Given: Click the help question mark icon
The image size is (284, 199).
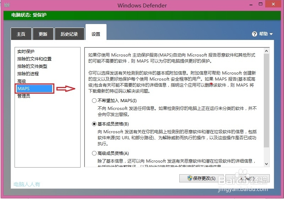Looking at the screenshot, I should coord(255,34).
